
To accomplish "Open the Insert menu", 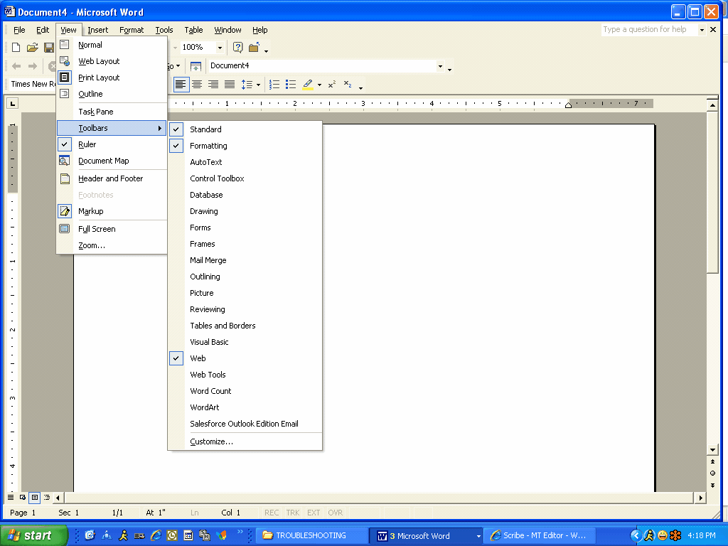I will pyautogui.click(x=98, y=30).
